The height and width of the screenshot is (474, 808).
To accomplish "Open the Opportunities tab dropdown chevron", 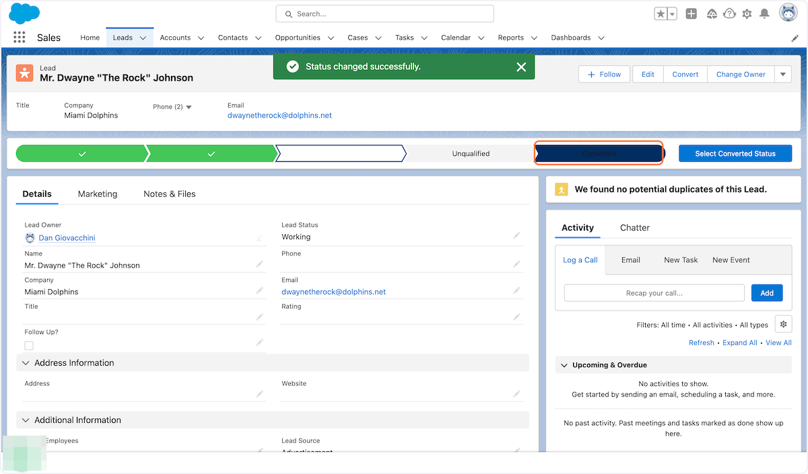I will point(331,38).
